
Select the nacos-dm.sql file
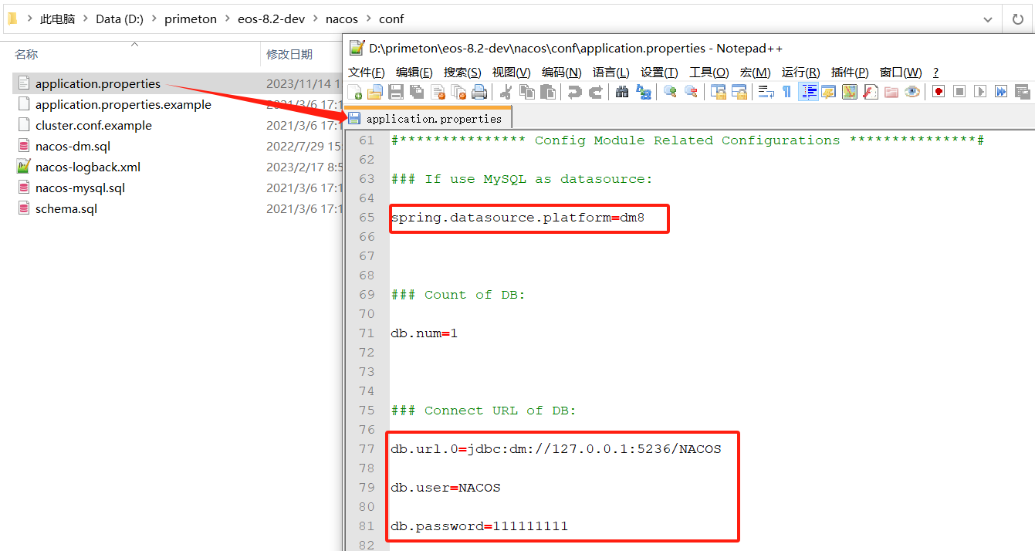click(x=74, y=147)
